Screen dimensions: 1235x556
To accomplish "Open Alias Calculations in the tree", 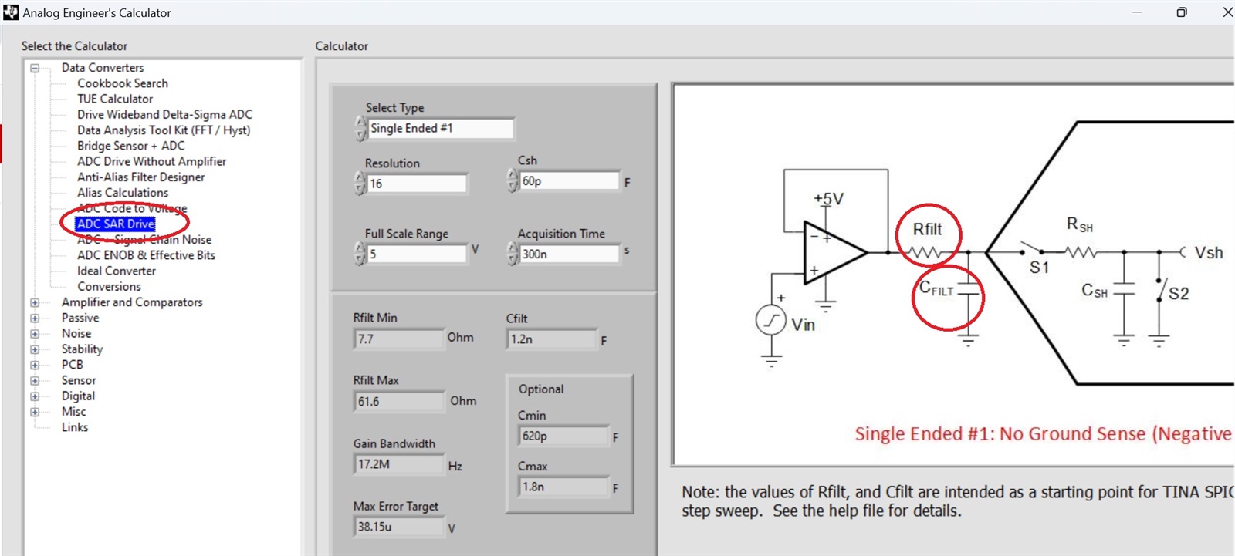I will pos(123,193).
